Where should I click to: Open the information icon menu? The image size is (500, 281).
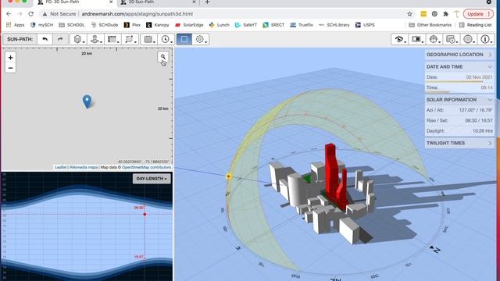coord(486,39)
